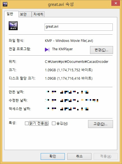Click The KMPlayer program icon

47,49
